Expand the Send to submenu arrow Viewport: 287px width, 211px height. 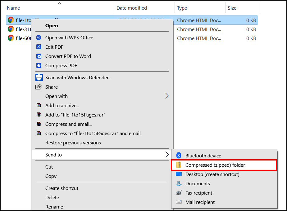tap(167, 155)
